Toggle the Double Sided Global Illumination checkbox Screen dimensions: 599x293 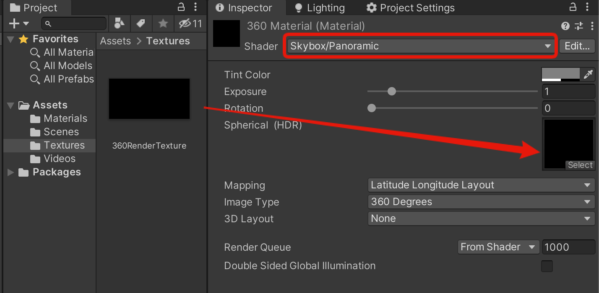coord(547,266)
